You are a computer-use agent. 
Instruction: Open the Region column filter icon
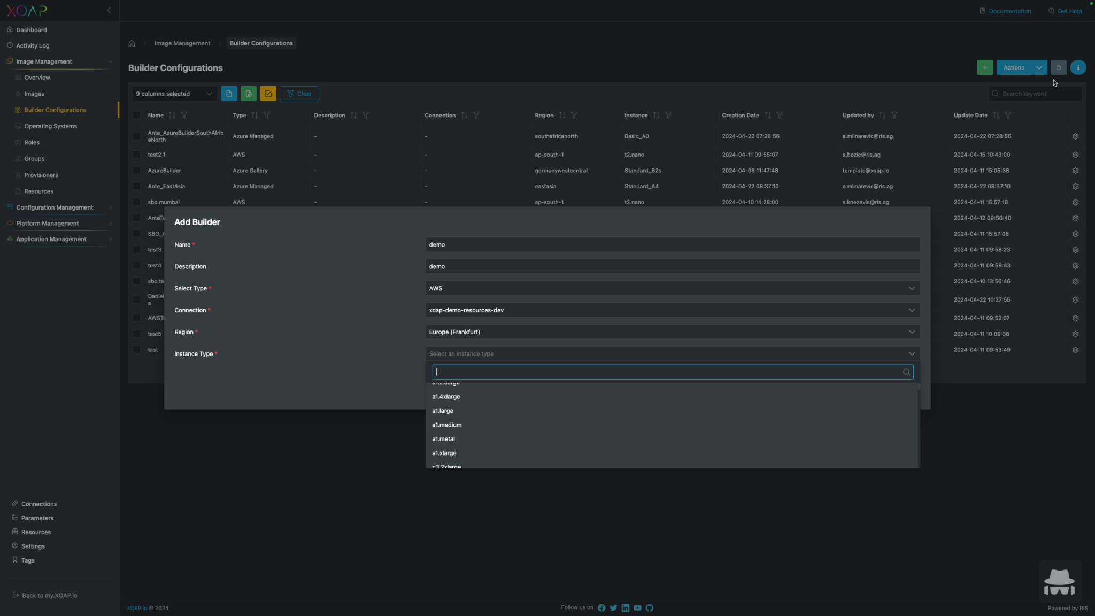[574, 115]
